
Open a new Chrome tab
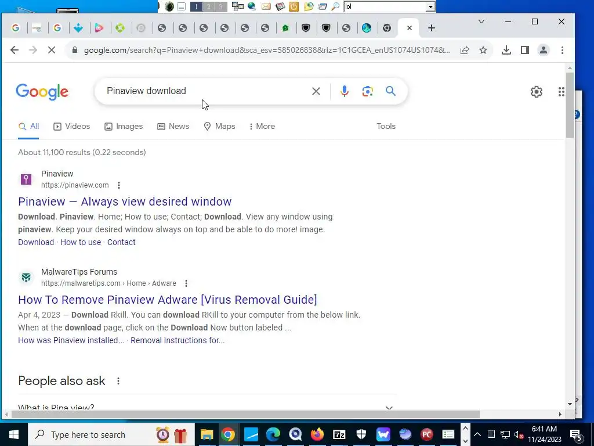coord(431,28)
